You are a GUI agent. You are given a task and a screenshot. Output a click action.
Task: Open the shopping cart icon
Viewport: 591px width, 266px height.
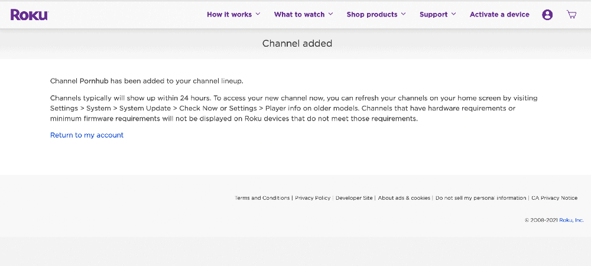571,15
